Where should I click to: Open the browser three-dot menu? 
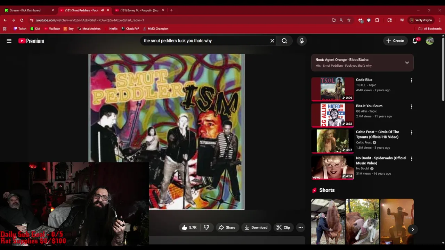click(x=440, y=20)
